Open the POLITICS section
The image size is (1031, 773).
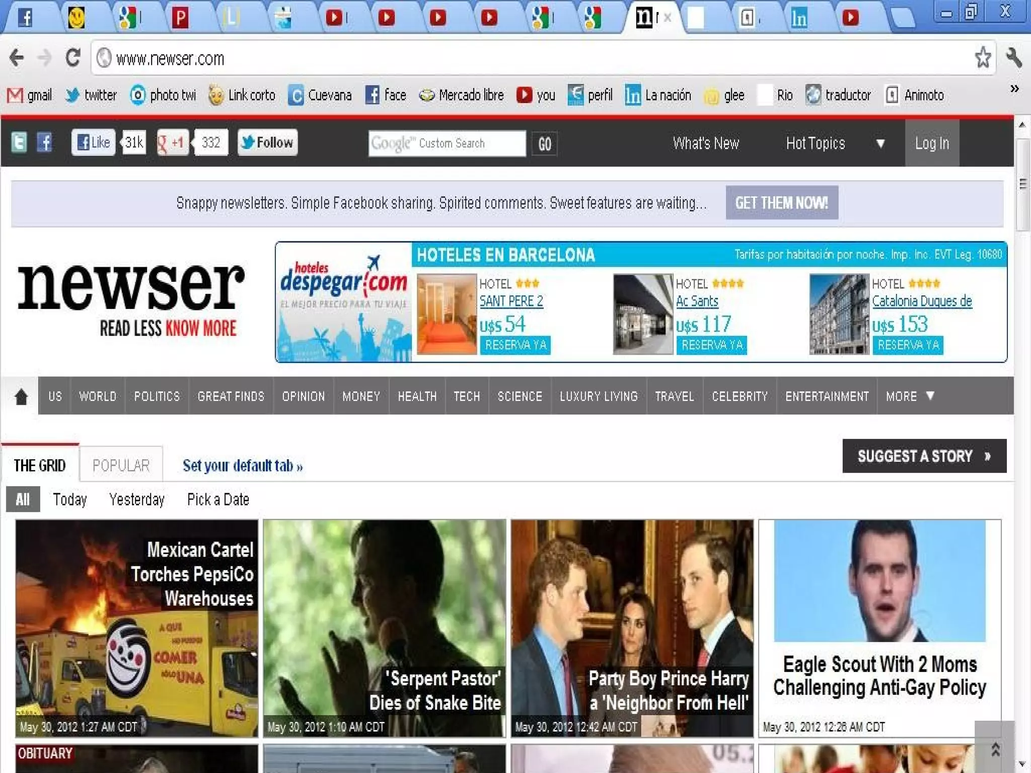(157, 396)
